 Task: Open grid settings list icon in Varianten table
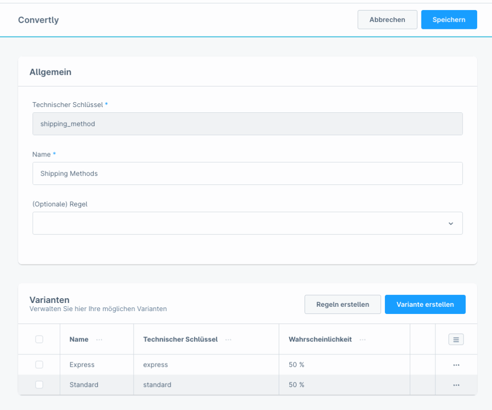pos(456,339)
